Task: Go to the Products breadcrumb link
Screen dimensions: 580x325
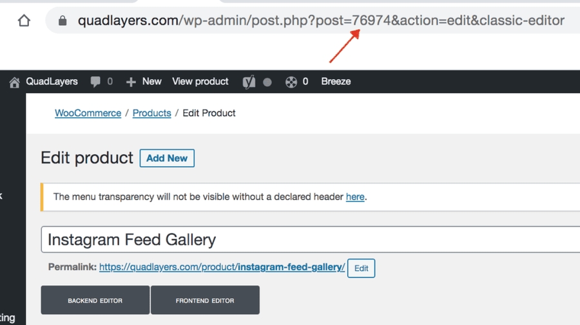Action: point(151,113)
